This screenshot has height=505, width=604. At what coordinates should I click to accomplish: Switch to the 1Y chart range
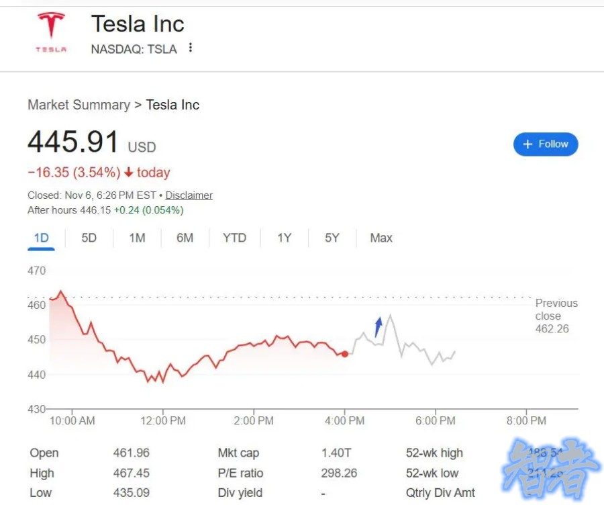click(x=284, y=238)
